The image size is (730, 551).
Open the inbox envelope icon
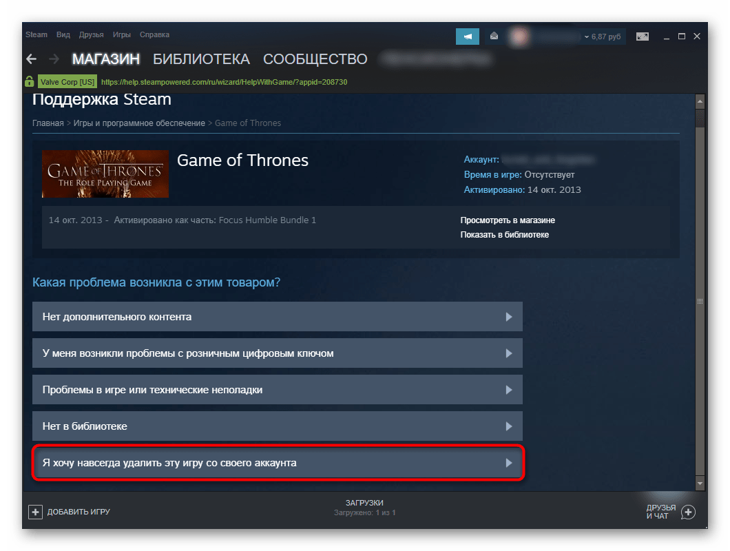tap(494, 37)
